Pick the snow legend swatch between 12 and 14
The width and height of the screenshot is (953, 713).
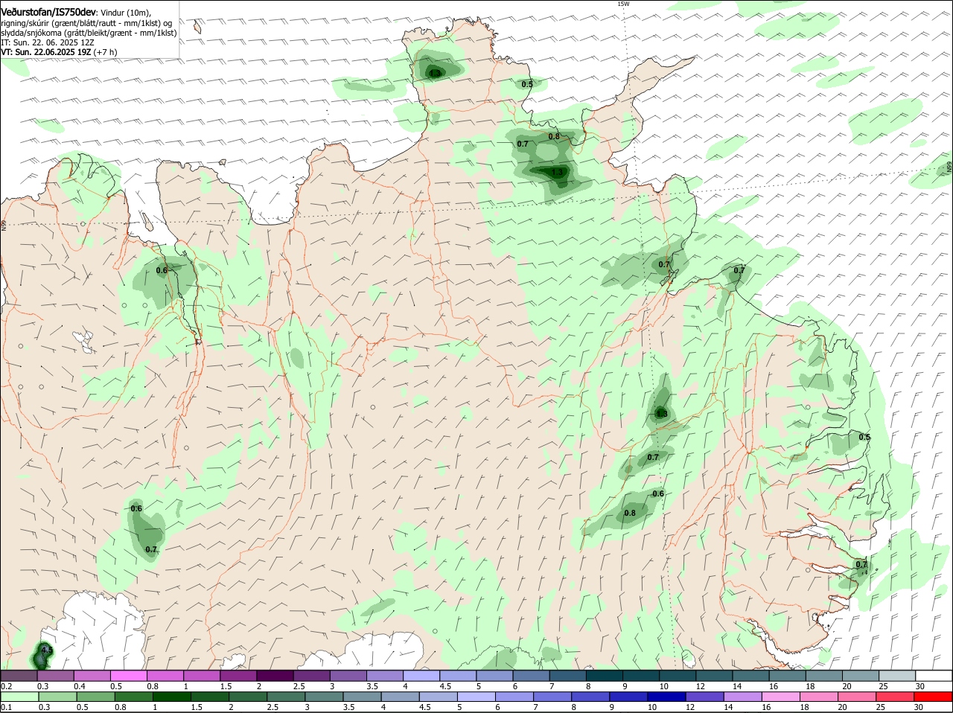click(715, 675)
